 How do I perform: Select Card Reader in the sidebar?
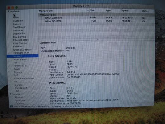pyautogui.click(x=19, y=27)
